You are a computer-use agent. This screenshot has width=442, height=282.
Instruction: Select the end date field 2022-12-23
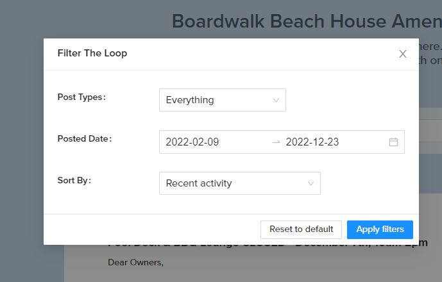pyautogui.click(x=312, y=142)
